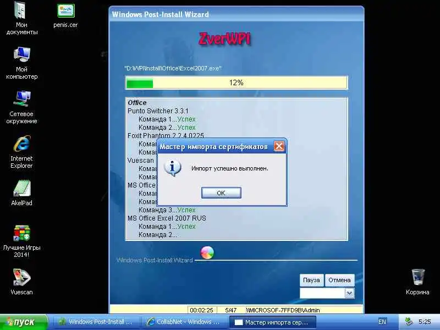Click the 12% installation progress bar
Image resolution: width=440 pixels, height=330 pixels.
click(237, 82)
